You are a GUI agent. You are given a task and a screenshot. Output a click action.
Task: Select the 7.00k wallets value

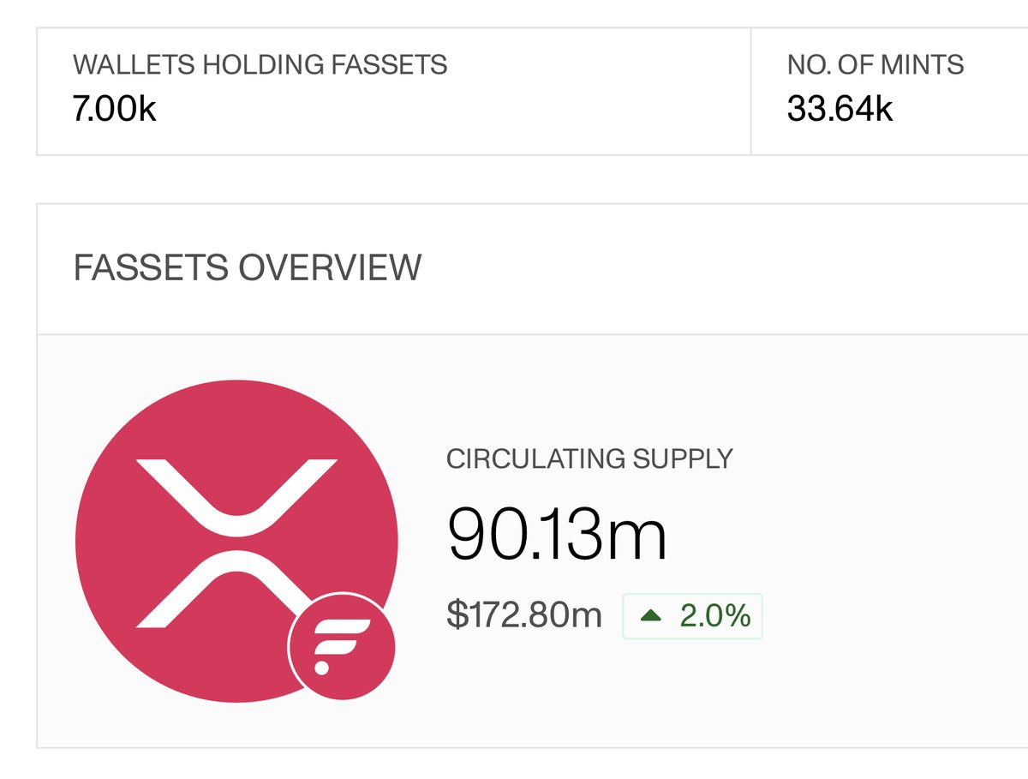point(114,109)
